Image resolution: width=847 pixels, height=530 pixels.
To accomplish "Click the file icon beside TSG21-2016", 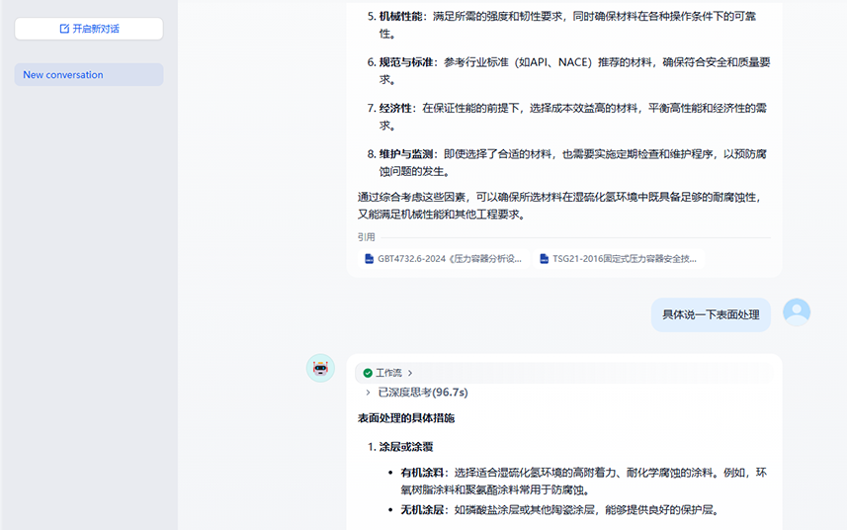I will [544, 259].
